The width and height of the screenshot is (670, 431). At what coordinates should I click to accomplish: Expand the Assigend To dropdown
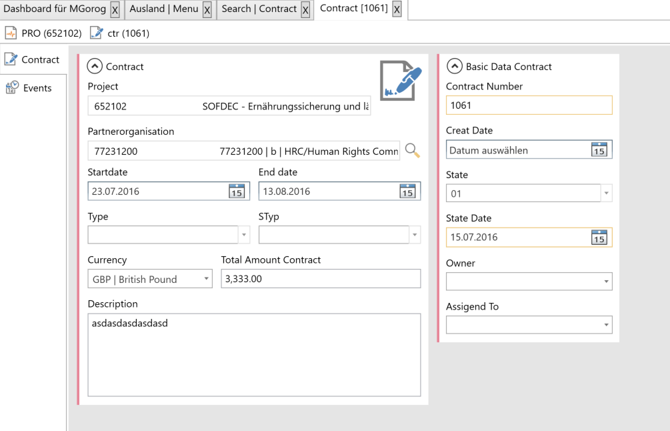coord(605,325)
